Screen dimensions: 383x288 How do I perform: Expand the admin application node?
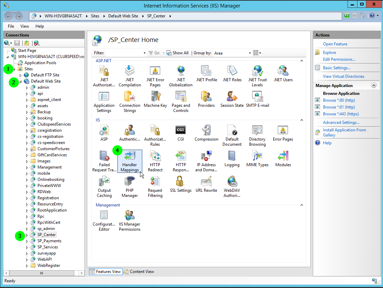pyautogui.click(x=27, y=88)
